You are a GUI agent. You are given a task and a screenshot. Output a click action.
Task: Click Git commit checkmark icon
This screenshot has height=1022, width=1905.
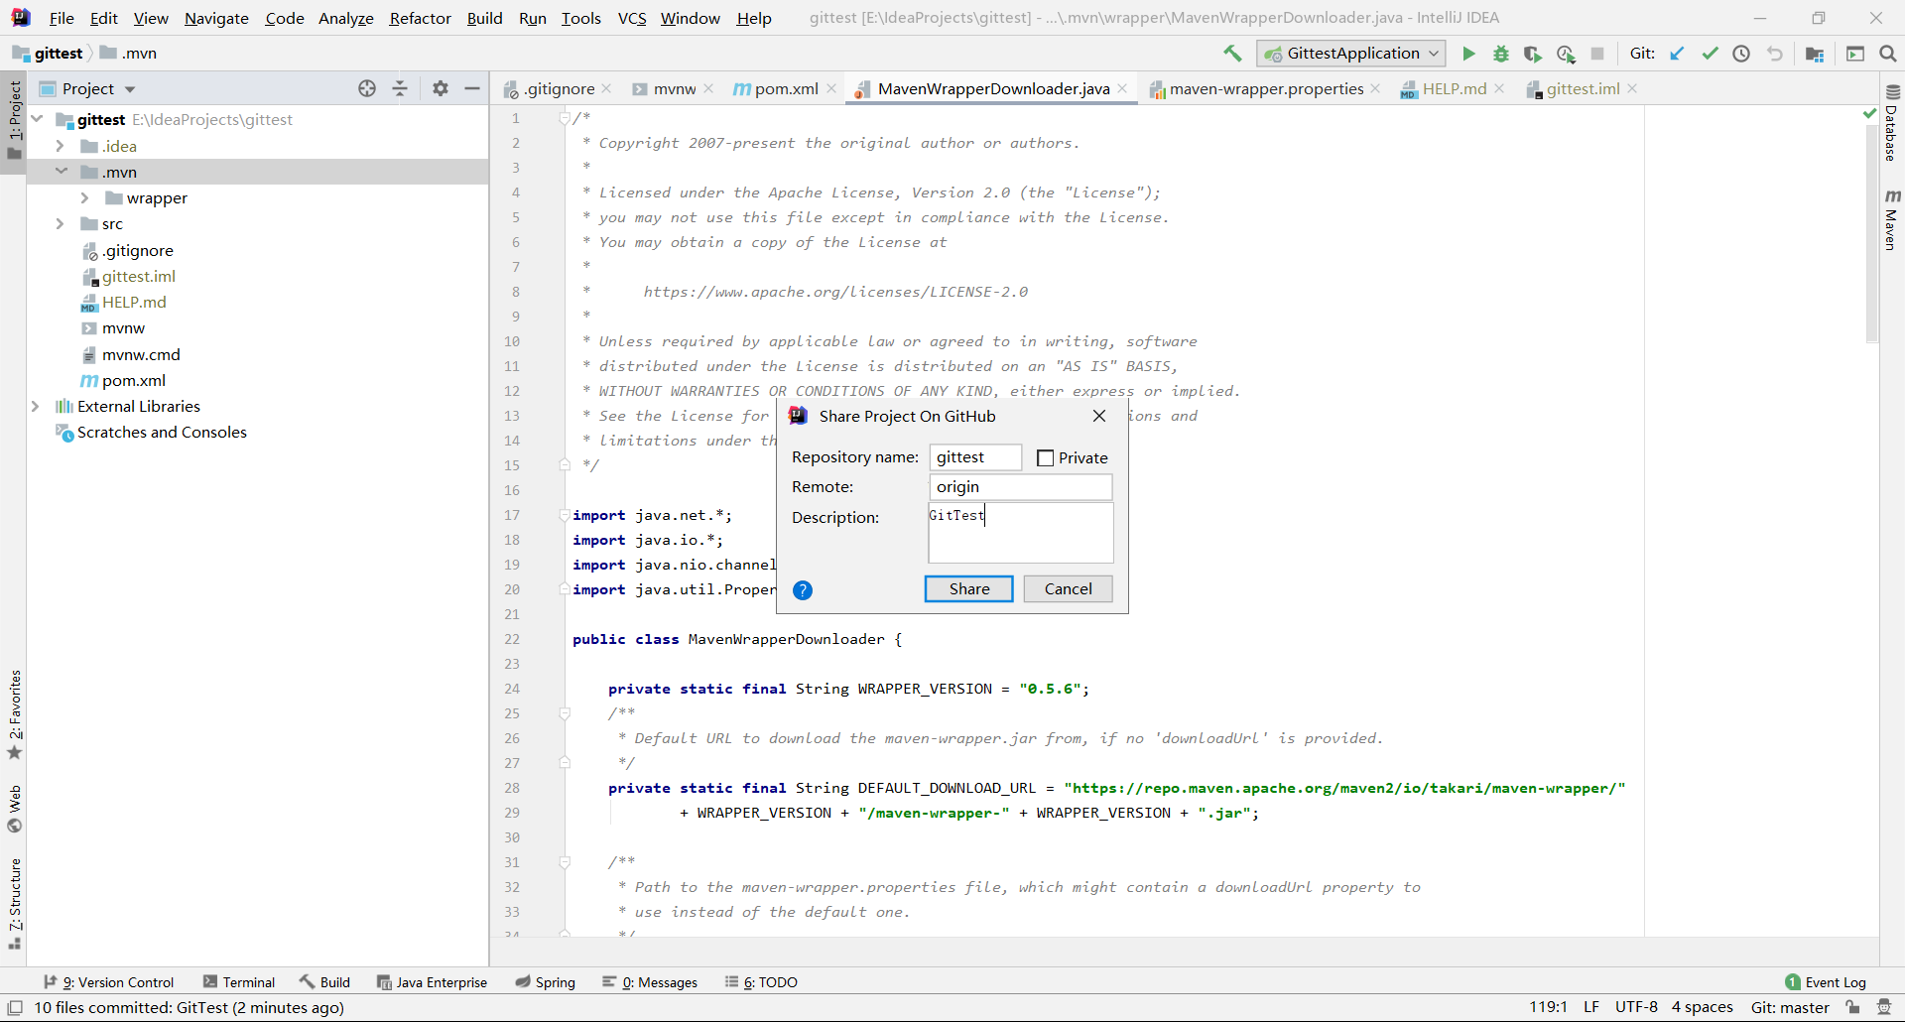pyautogui.click(x=1710, y=54)
